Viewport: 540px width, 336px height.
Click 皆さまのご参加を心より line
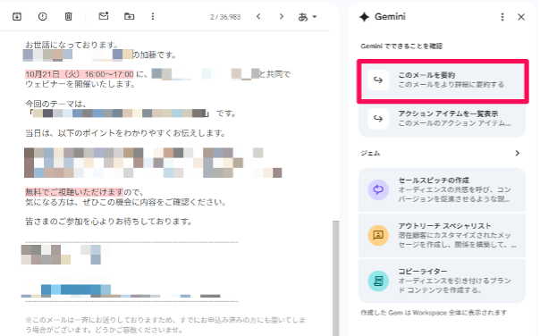[109, 222]
